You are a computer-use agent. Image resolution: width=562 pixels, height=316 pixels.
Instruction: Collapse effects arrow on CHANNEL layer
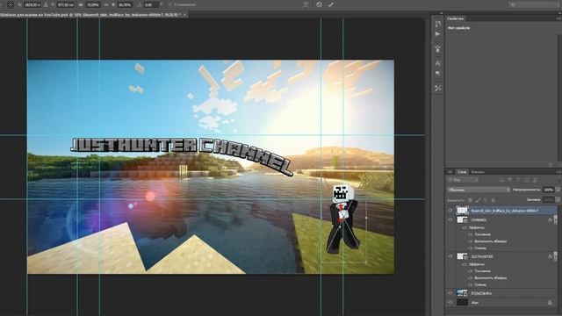tap(556, 219)
